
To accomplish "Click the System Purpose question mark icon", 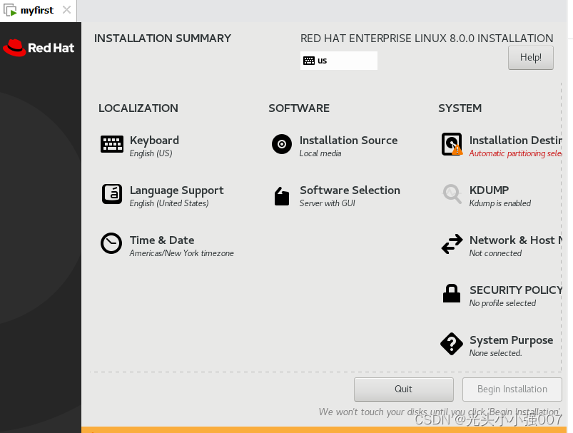I will pyautogui.click(x=452, y=344).
